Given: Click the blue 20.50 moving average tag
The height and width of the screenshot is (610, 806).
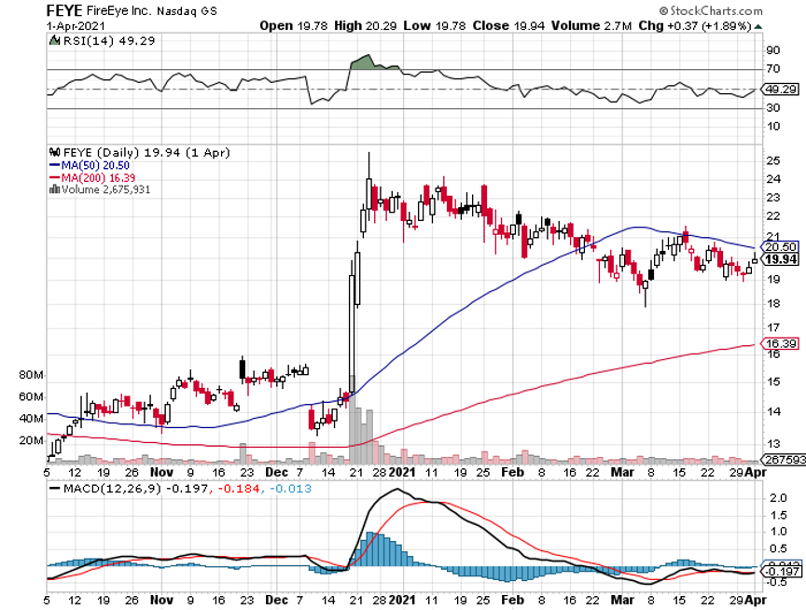Looking at the screenshot, I should click(x=780, y=246).
